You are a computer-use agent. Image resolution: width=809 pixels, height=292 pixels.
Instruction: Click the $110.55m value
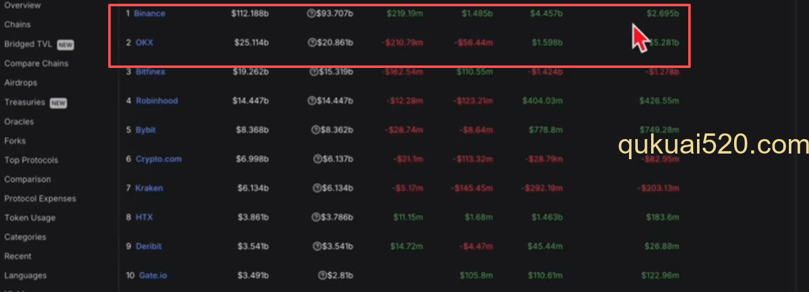tap(475, 72)
